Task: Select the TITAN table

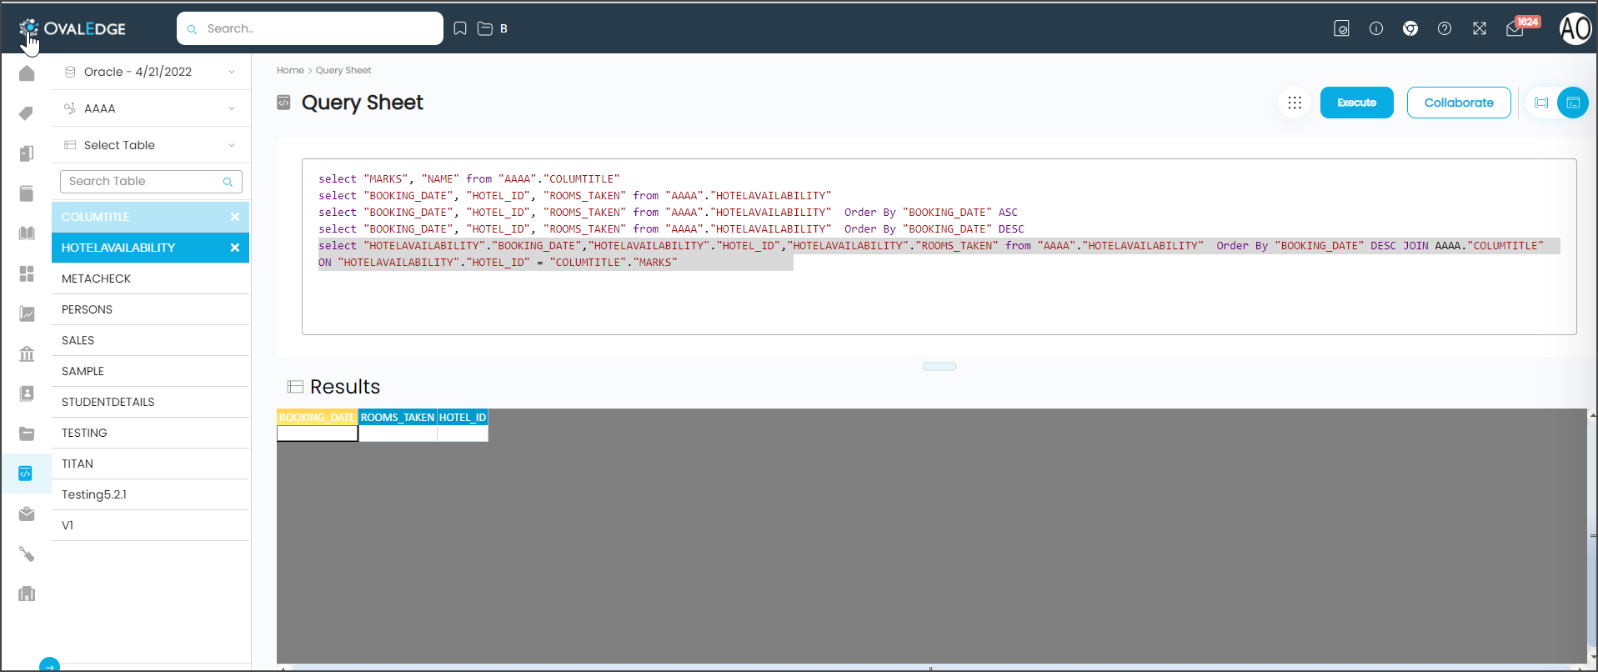Action: tap(151, 464)
